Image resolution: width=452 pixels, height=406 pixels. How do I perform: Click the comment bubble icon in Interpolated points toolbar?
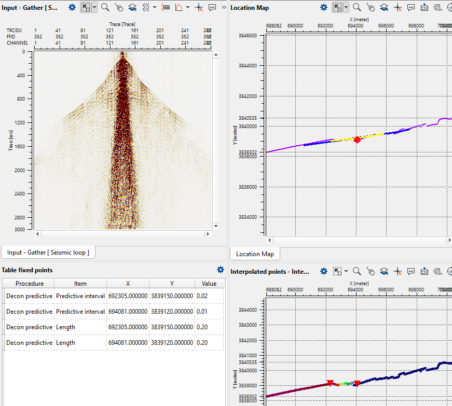coord(411,271)
